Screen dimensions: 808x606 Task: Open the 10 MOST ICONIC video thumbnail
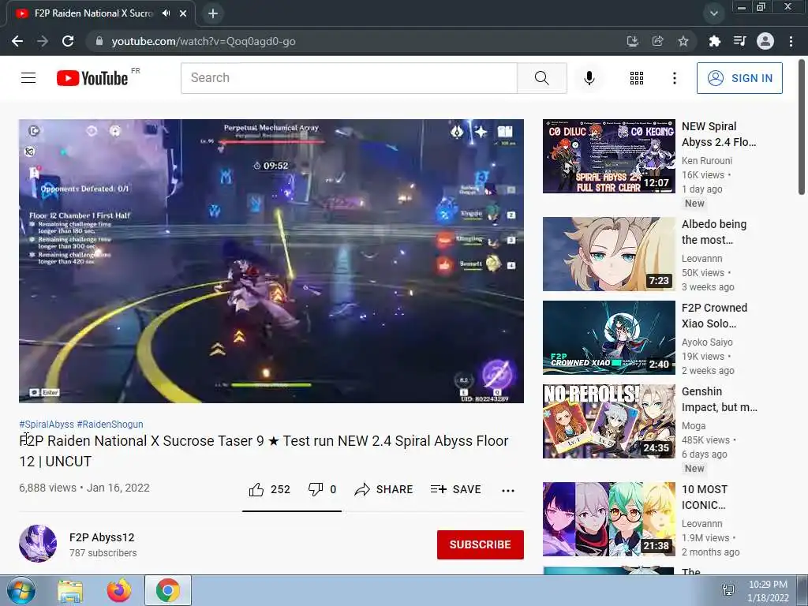pos(608,519)
